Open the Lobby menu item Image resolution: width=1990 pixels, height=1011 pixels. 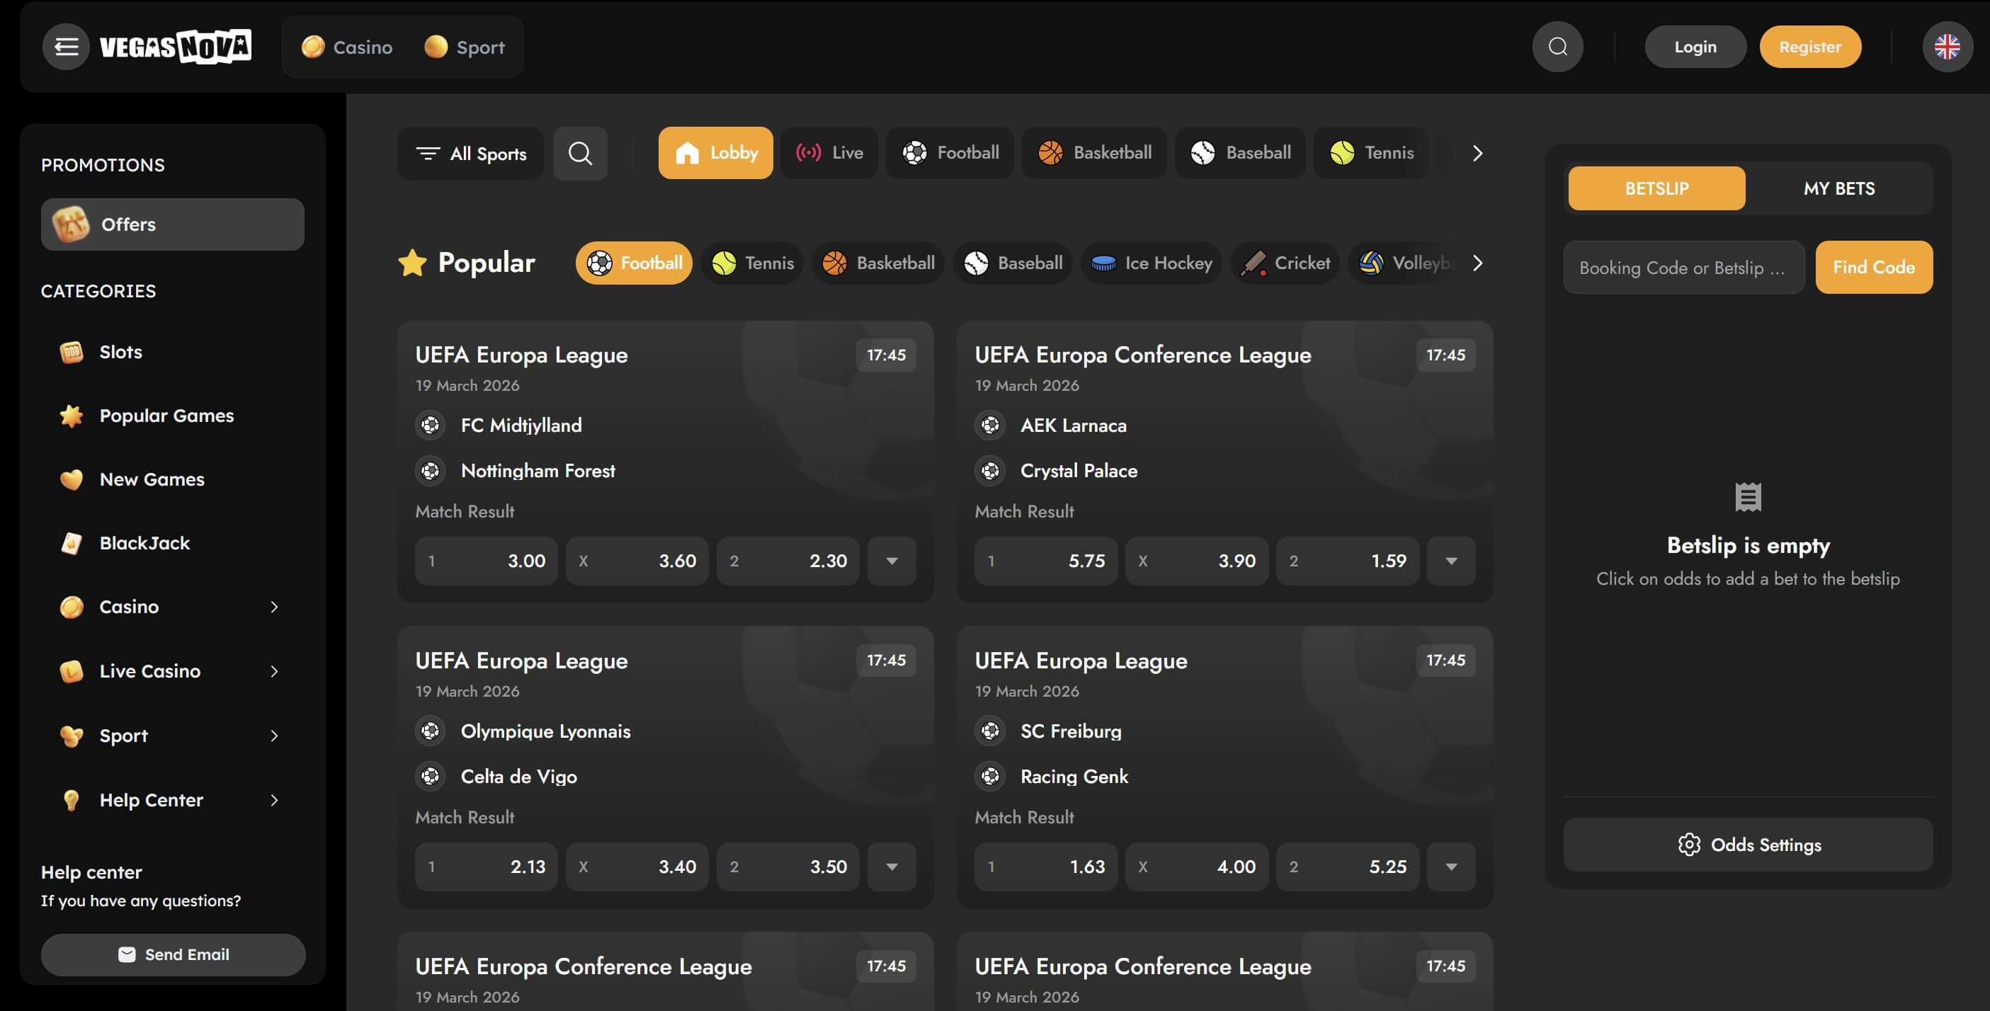pyautogui.click(x=715, y=152)
